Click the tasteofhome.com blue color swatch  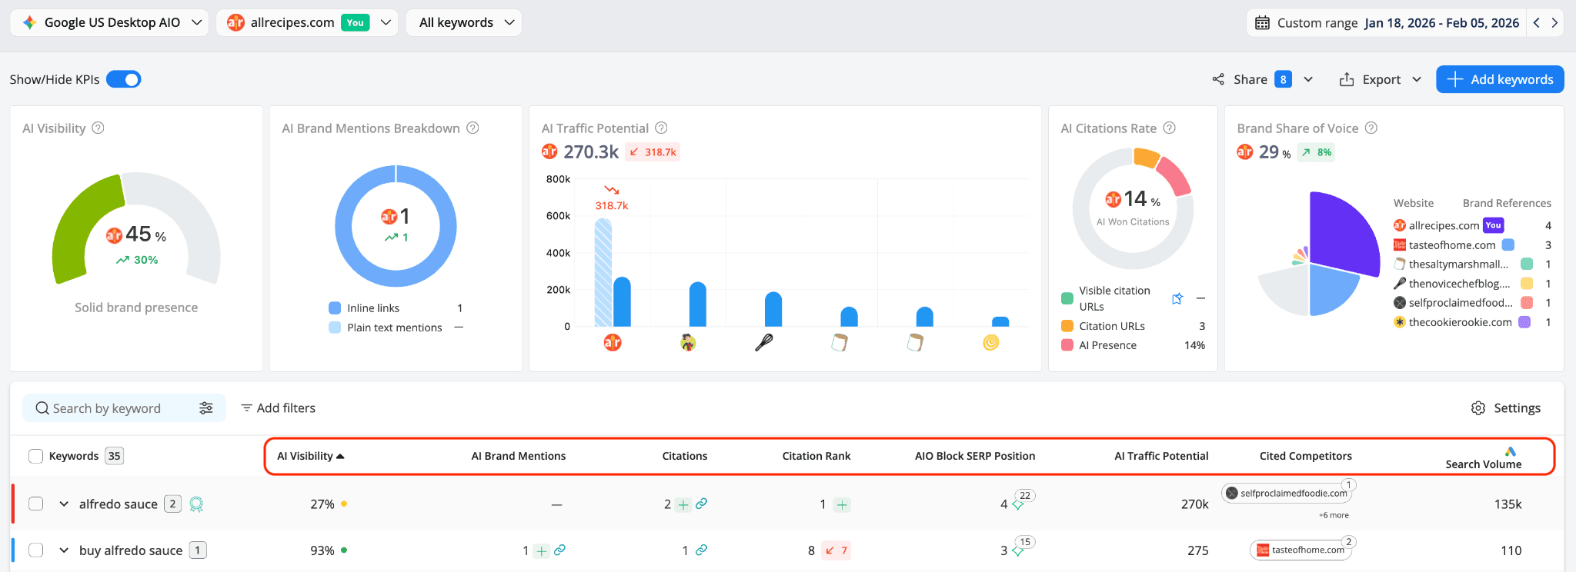tap(1508, 245)
